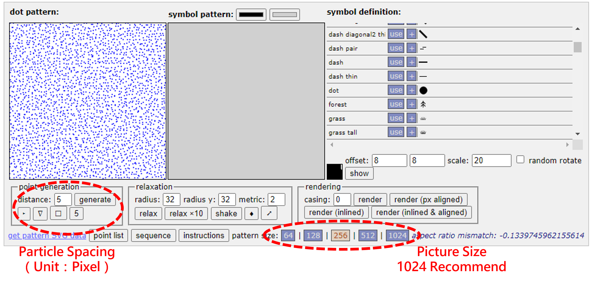592x282 pixels.
Task: Set pattern size to 64
Action: 288,235
